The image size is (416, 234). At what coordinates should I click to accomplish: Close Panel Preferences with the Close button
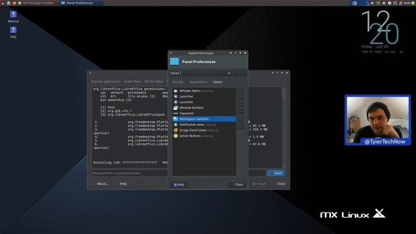[238, 185]
